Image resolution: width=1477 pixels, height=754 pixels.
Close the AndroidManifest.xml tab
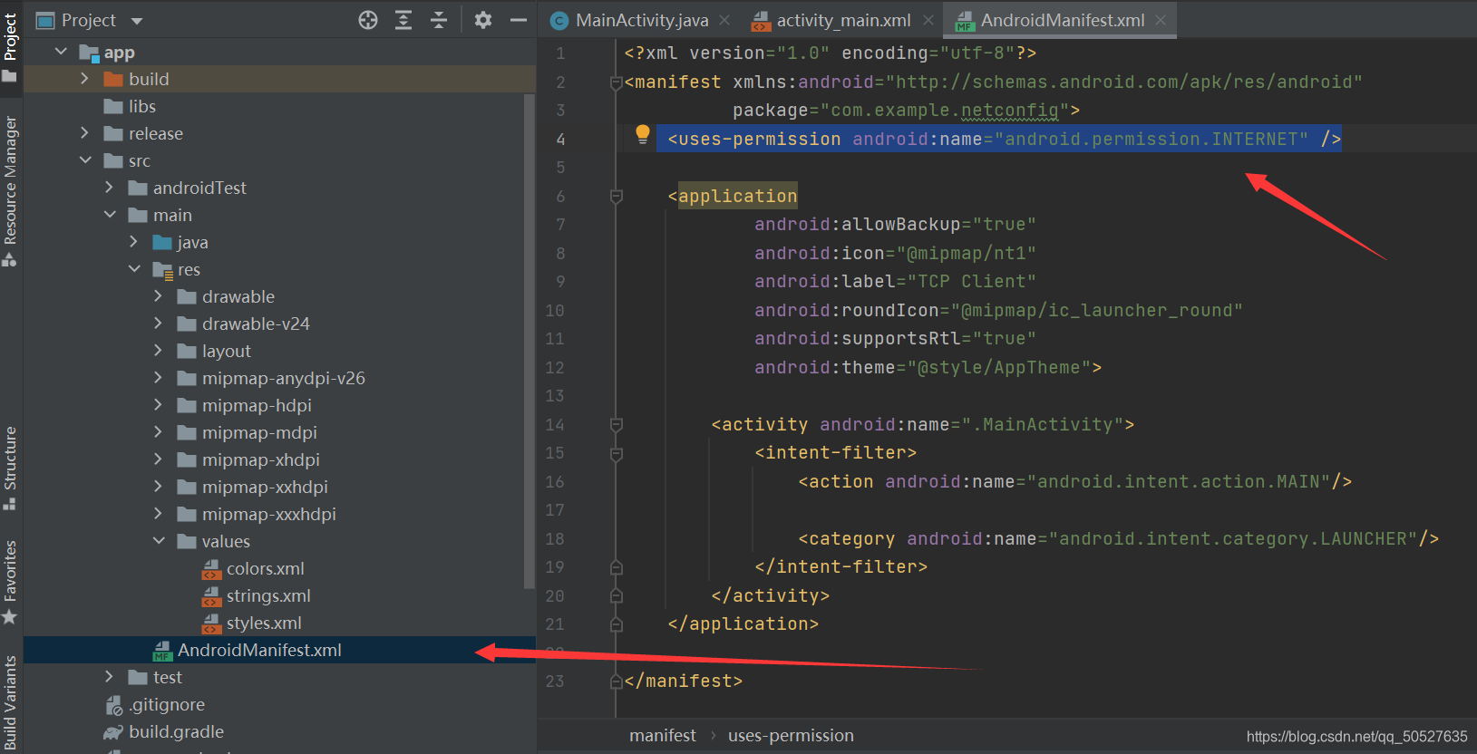[x=1161, y=20]
